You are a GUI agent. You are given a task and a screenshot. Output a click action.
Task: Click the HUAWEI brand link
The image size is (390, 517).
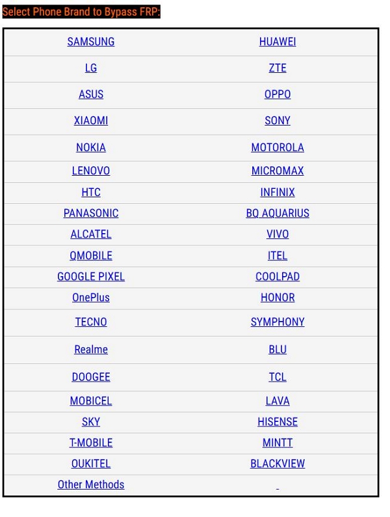click(278, 42)
